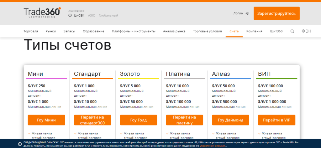
Task: Click the Перейти на стандарт360 button
Action: (92, 120)
